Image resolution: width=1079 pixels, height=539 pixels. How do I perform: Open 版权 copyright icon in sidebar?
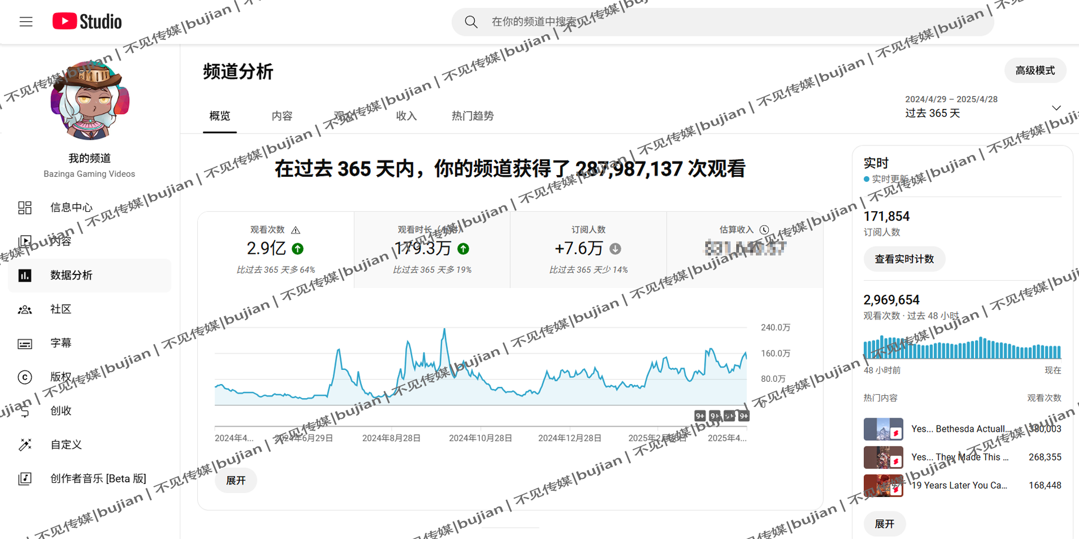25,377
